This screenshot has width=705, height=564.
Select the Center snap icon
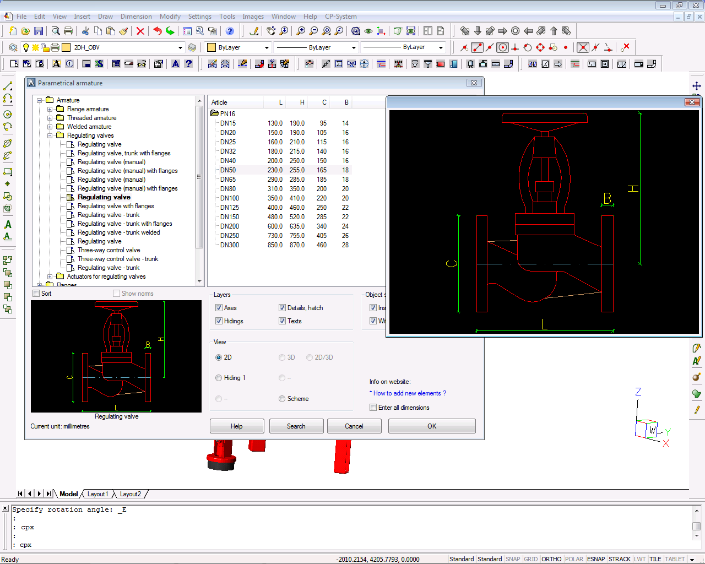point(502,47)
